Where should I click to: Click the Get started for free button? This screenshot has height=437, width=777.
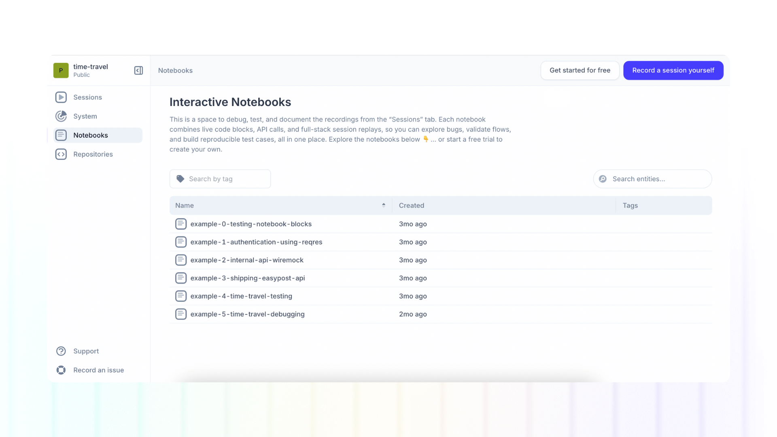tap(580, 70)
